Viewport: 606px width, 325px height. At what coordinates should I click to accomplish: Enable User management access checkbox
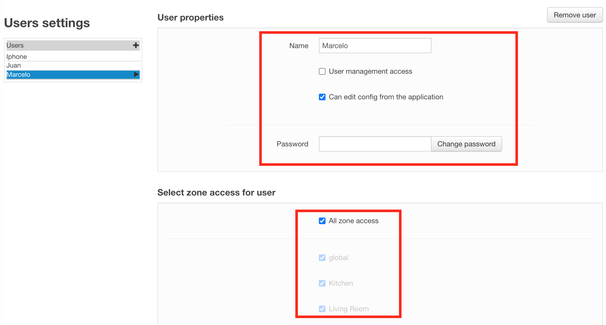pos(322,71)
